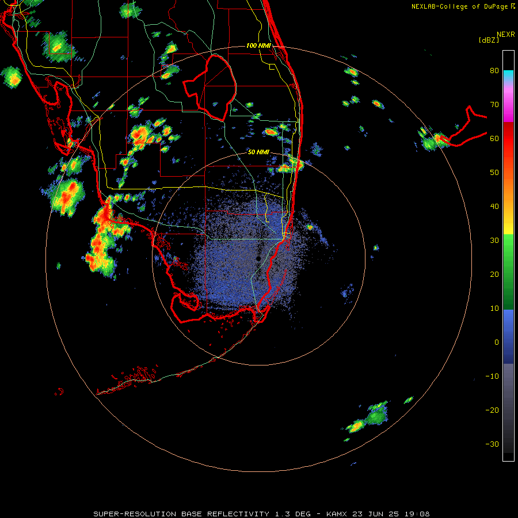Click the Super-Resolution Base Reflectivity caption
The height and width of the screenshot is (518, 518).
click(261, 514)
